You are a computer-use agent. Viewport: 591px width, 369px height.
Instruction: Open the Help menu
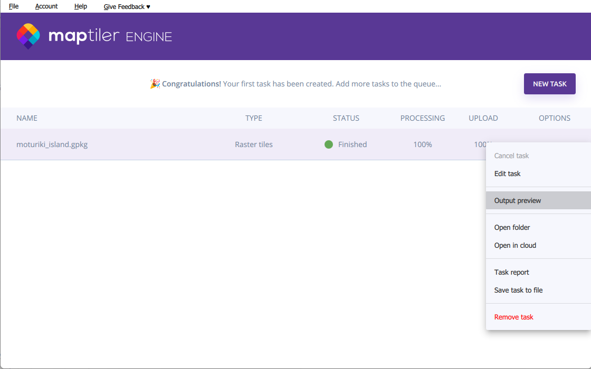(81, 6)
